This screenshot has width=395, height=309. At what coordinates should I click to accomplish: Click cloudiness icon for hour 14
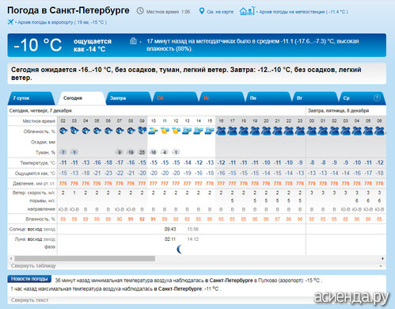199,131
